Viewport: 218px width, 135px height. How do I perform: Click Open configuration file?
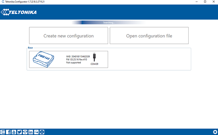[x=149, y=35]
